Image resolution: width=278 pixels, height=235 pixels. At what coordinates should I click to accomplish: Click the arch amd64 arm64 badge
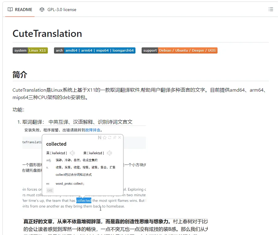point(95,50)
